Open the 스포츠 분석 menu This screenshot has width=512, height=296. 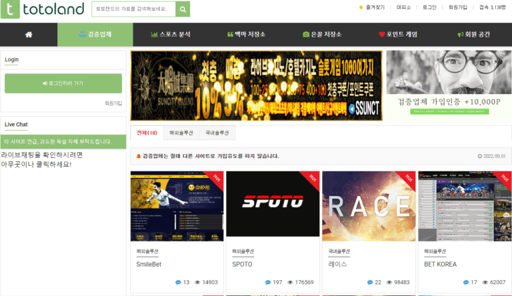pos(171,35)
